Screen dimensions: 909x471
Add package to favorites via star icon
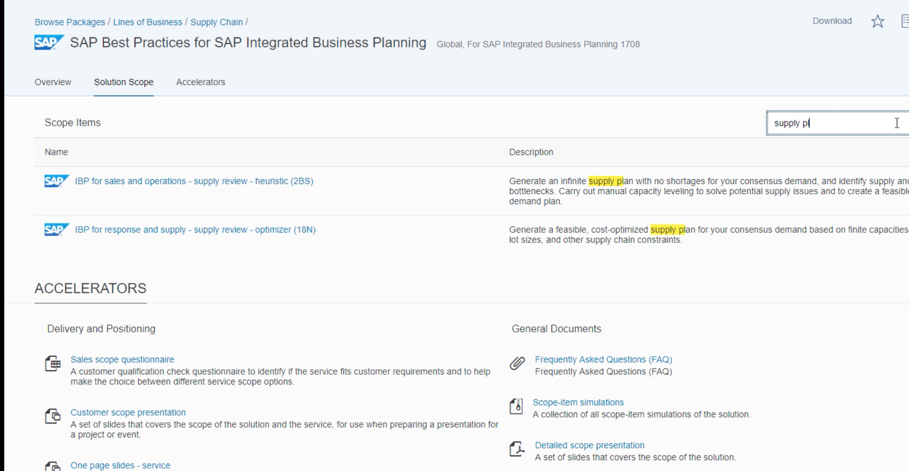877,21
